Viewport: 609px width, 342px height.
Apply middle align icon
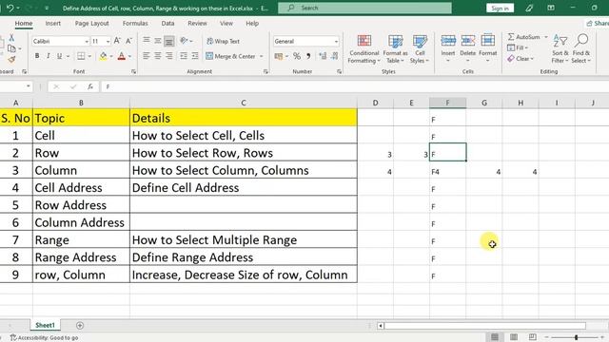point(158,41)
